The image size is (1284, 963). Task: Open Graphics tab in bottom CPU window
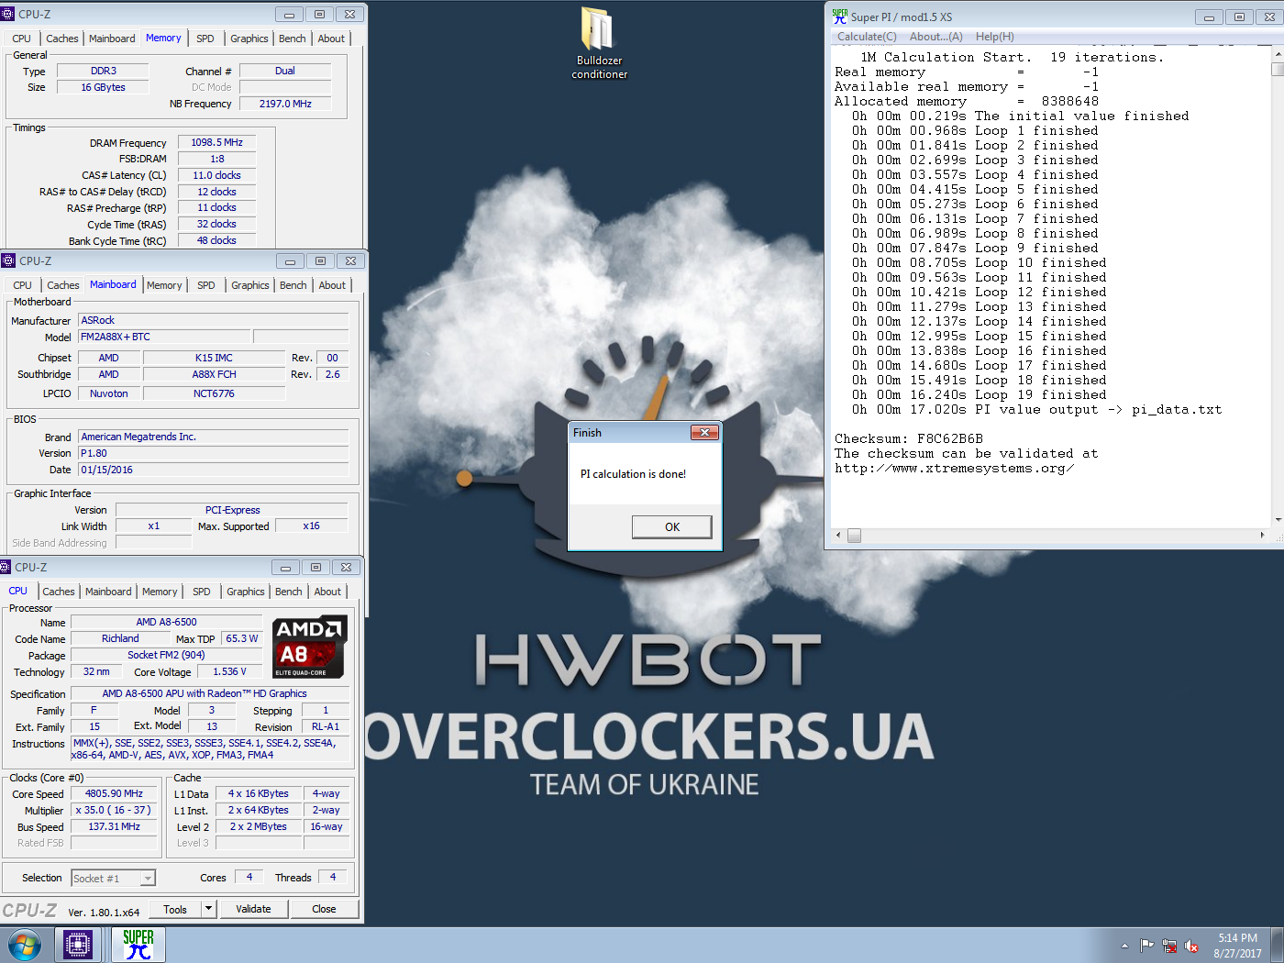(246, 592)
